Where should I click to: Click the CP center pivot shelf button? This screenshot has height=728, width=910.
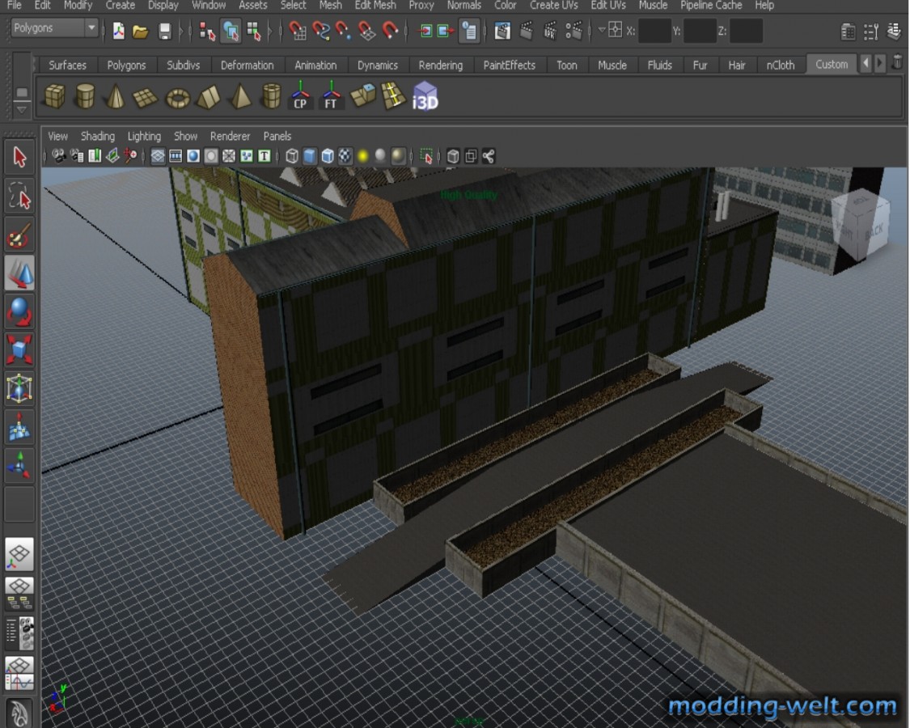click(x=300, y=95)
